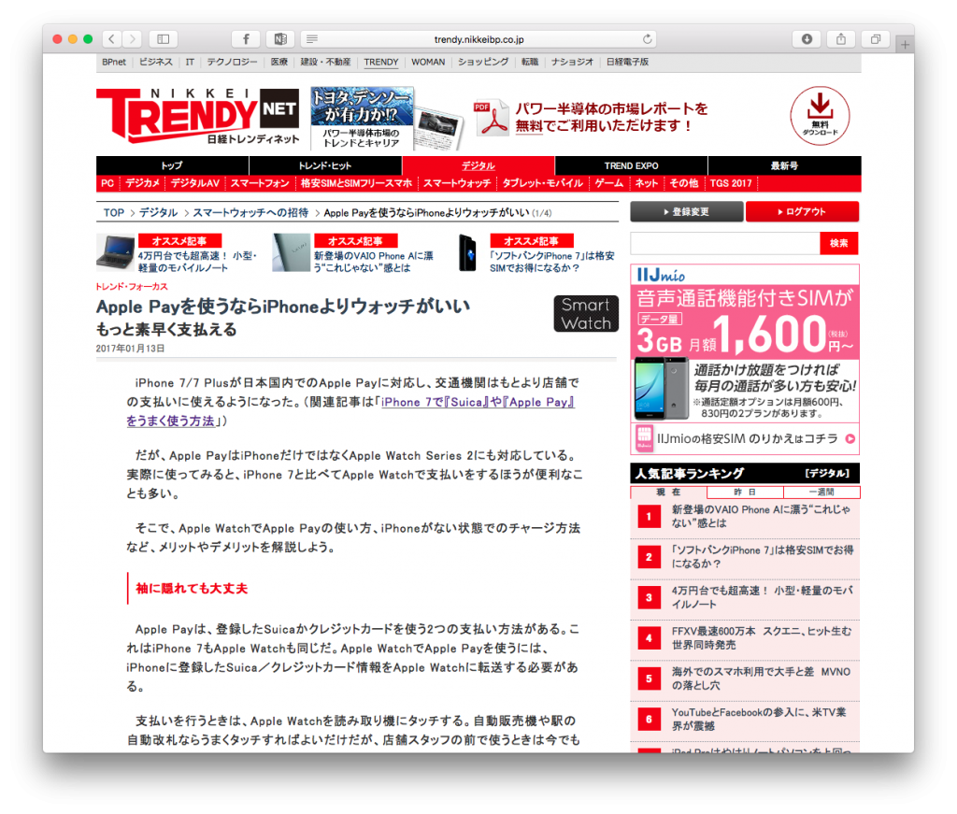Image resolution: width=957 pixels, height=814 pixels.
Task: Show all tabs overview
Action: (875, 39)
